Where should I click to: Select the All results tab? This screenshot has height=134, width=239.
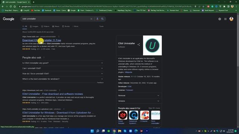25,26
